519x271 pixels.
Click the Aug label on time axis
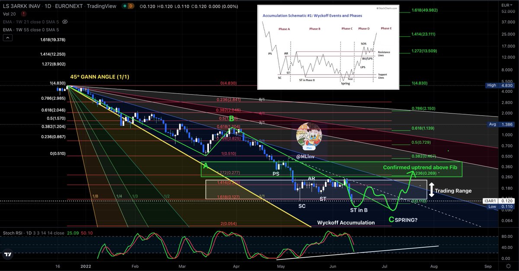point(435,266)
